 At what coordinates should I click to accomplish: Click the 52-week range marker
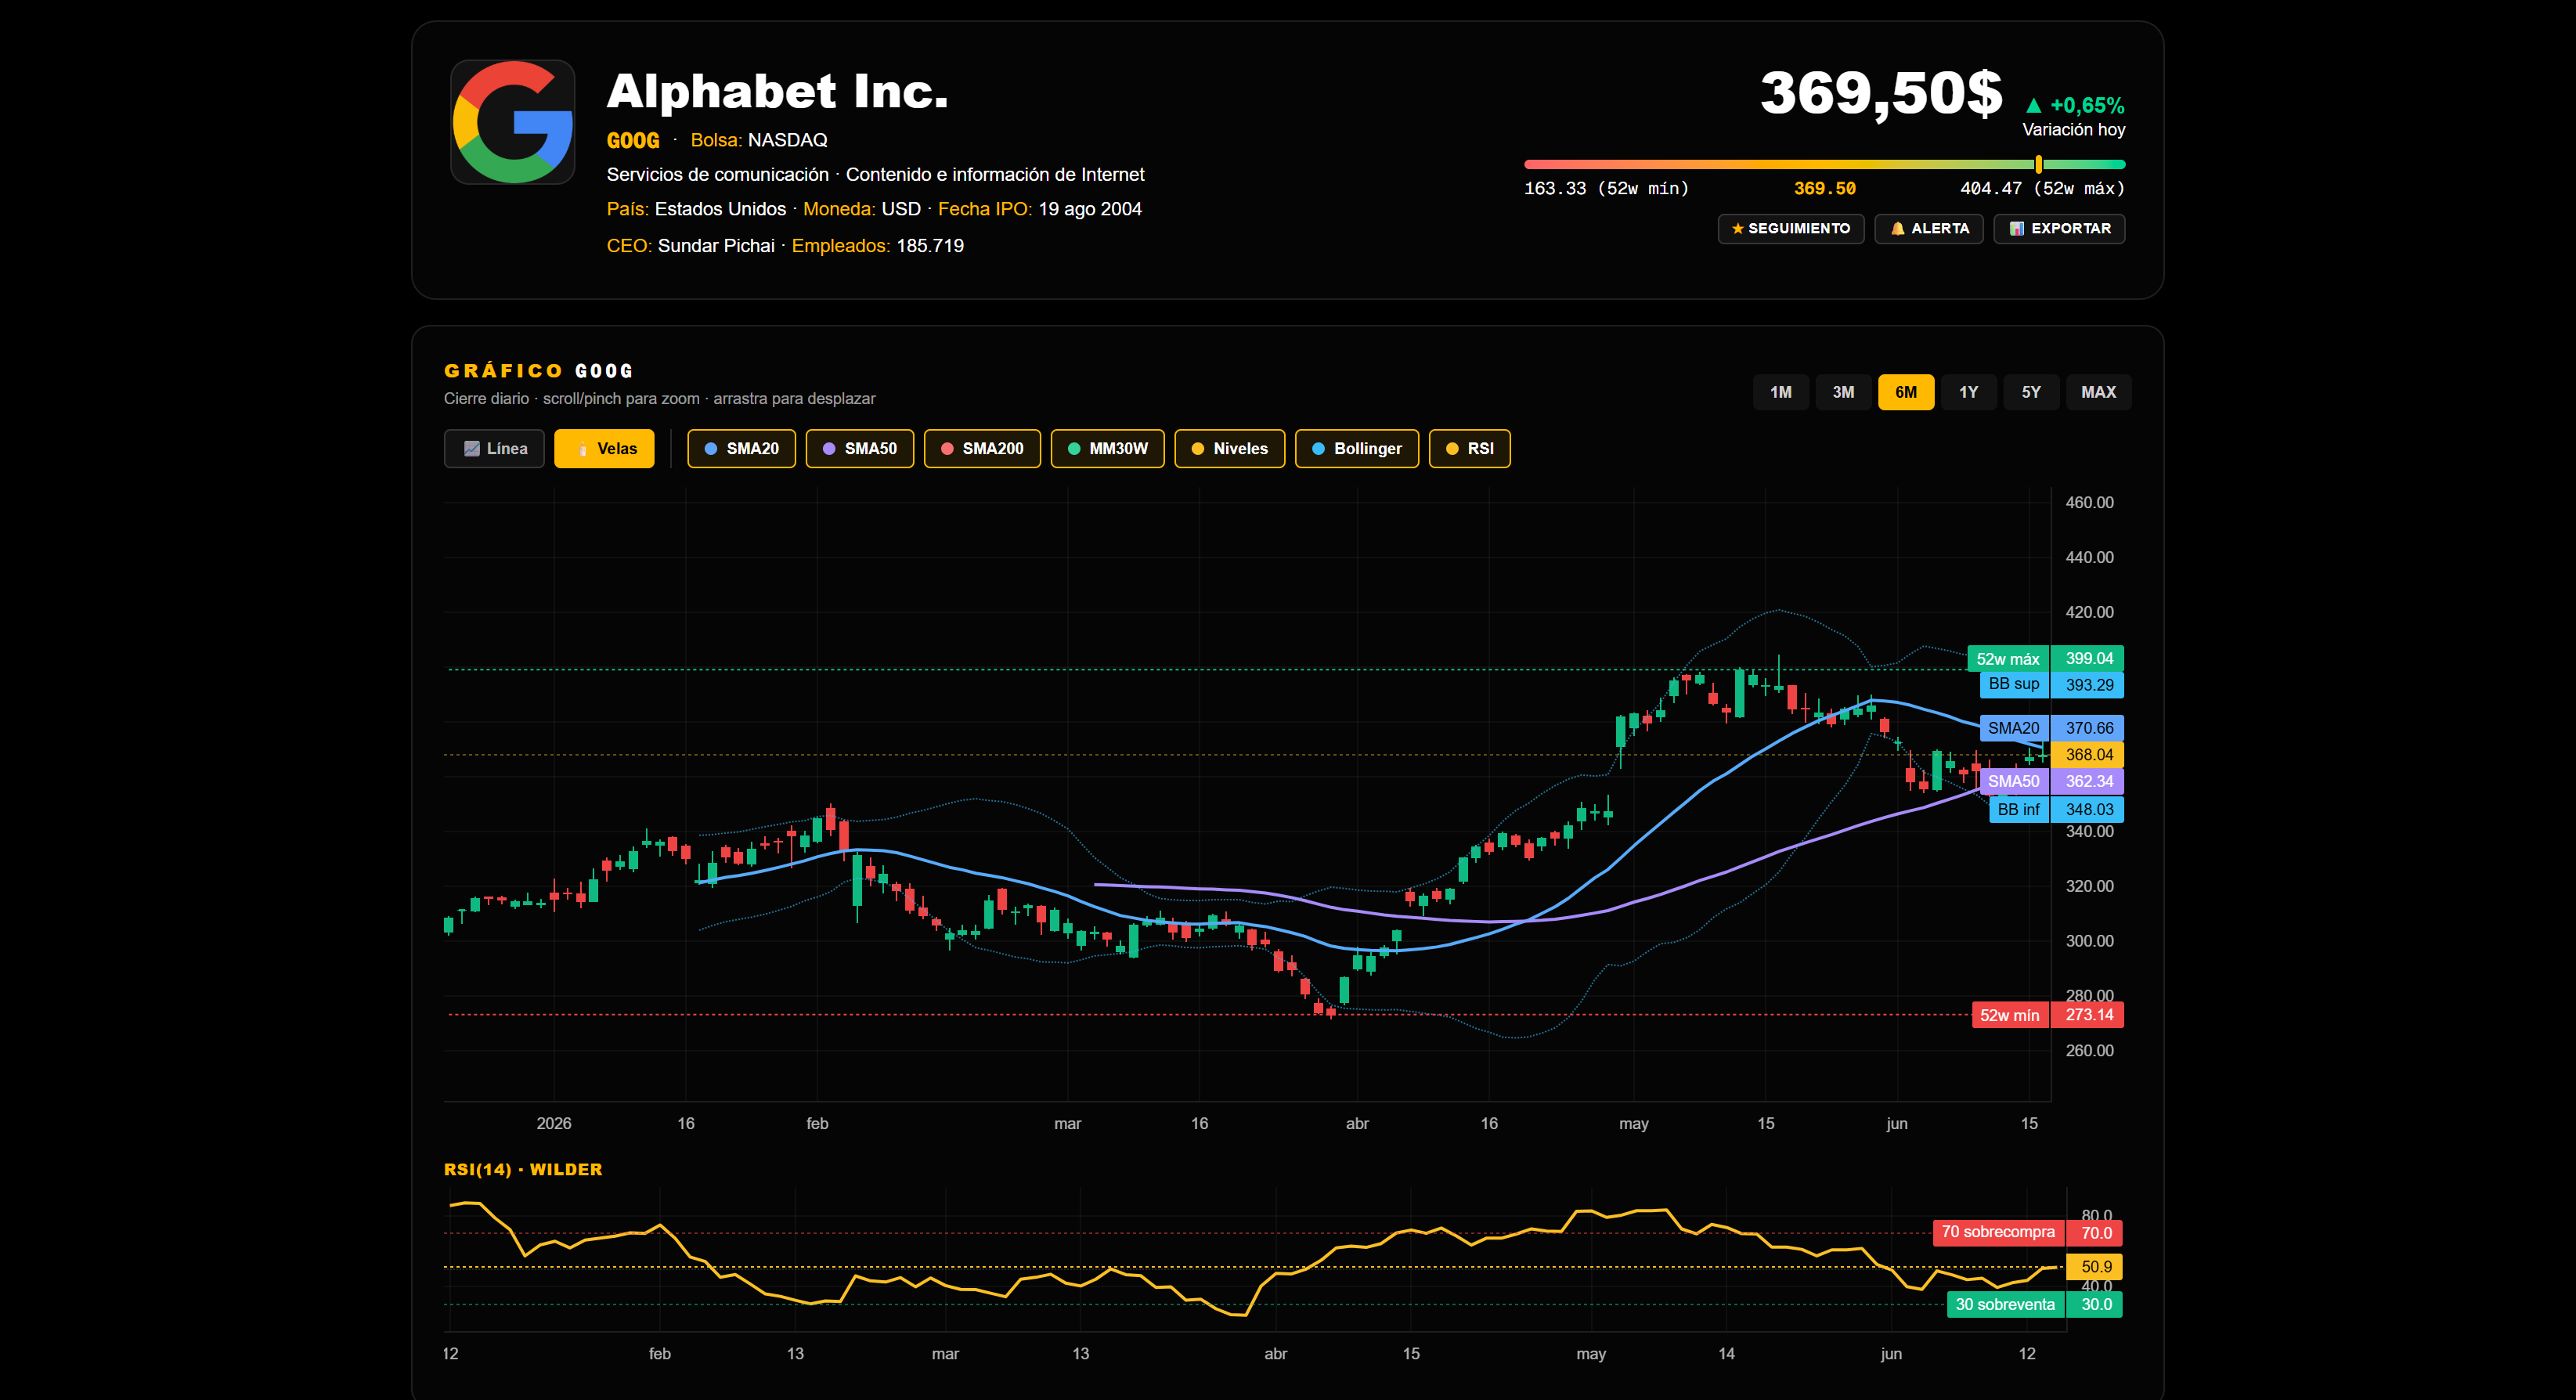2038,164
